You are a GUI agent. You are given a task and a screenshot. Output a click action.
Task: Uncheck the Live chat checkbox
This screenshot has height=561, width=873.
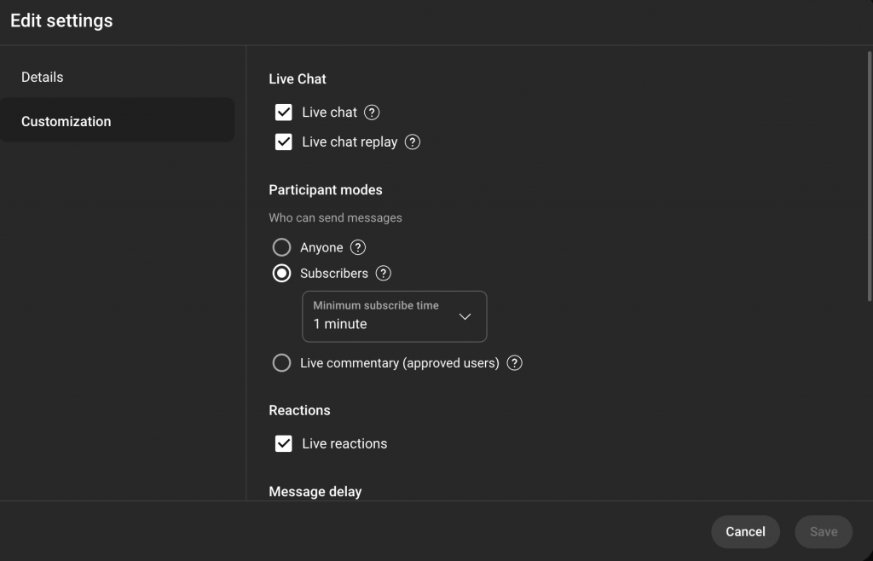284,113
